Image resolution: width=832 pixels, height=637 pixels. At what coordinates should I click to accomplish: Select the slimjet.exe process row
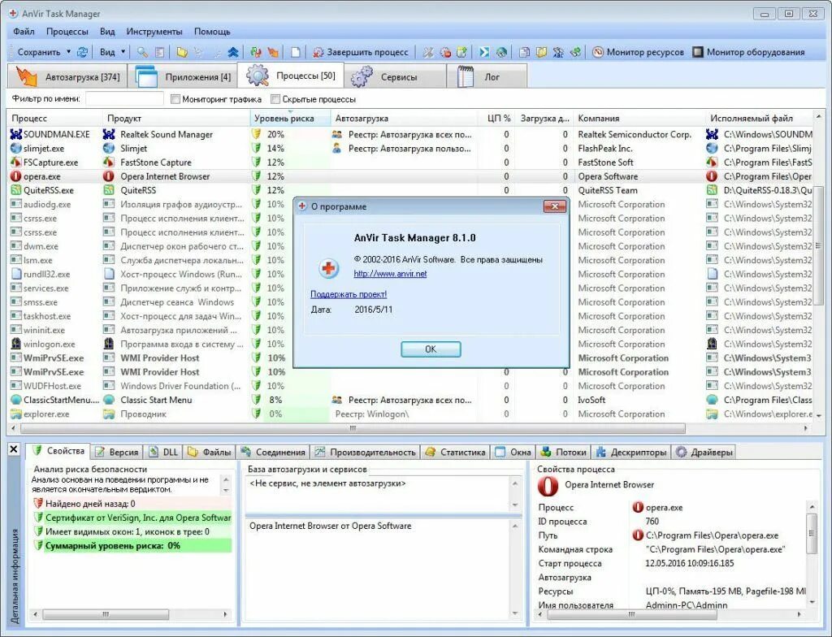coord(410,148)
